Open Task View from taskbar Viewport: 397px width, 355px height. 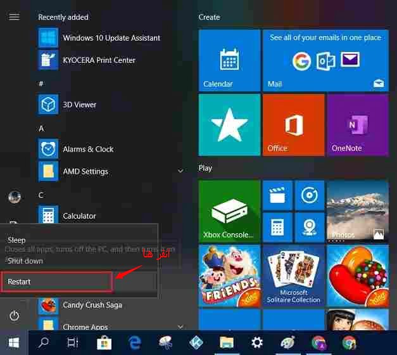pyautogui.click(x=73, y=343)
